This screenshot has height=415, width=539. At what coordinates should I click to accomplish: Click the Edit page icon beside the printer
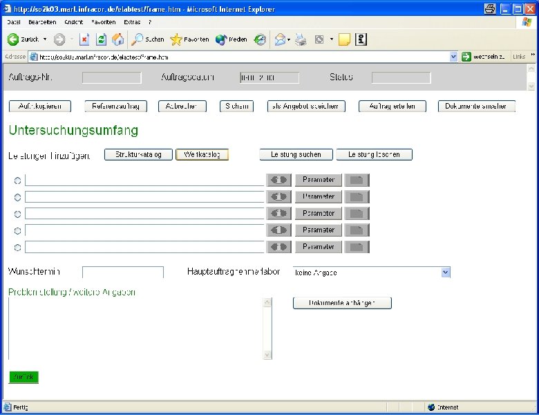pyautogui.click(x=319, y=39)
